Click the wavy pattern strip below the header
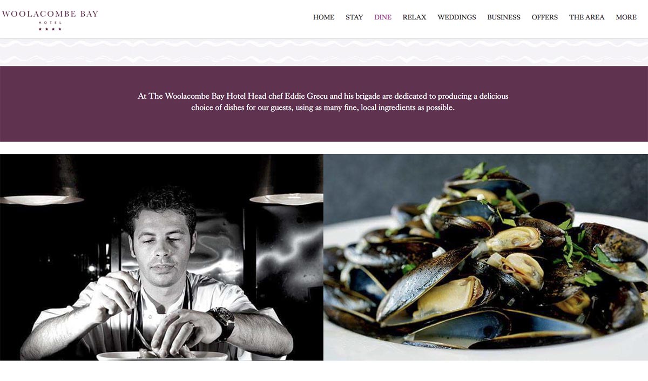 coord(324,52)
